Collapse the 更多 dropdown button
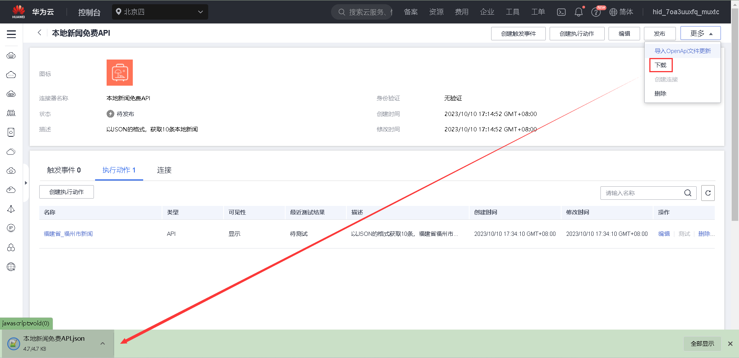Screen dimensions: 739x358 pyautogui.click(x=701, y=33)
